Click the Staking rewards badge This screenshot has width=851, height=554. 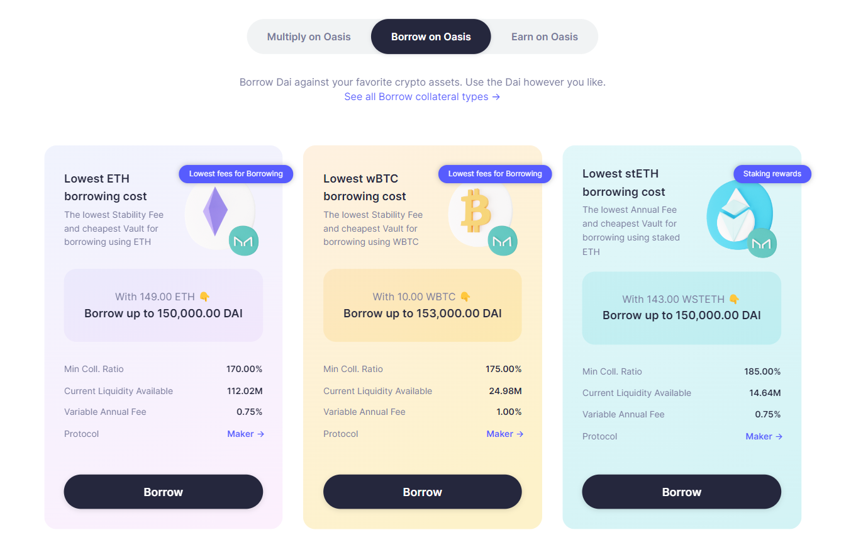772,174
